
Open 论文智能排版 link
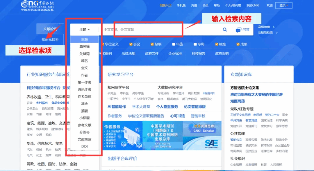(x=195, y=107)
